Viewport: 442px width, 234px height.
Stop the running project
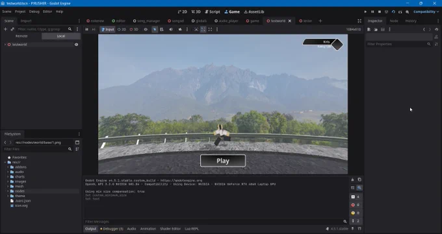(380, 12)
